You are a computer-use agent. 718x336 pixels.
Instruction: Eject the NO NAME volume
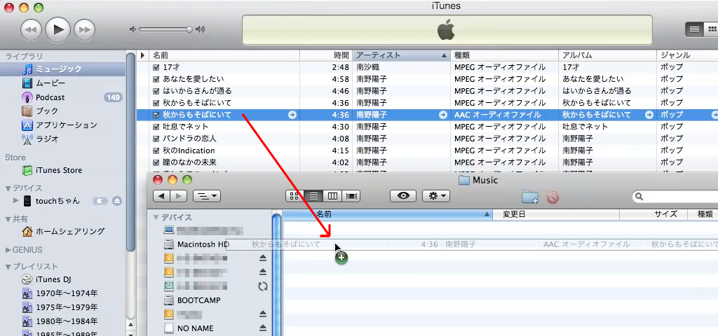pyautogui.click(x=263, y=328)
